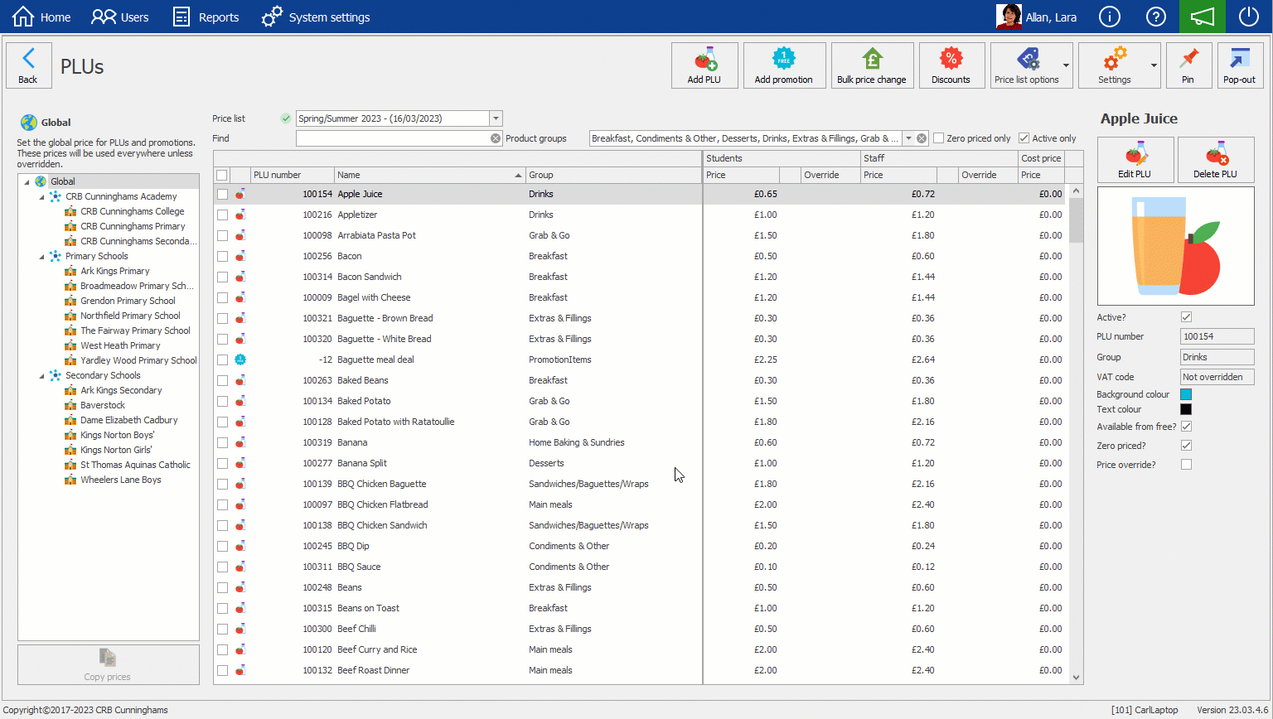Open the Product groups dropdown arrow

click(x=908, y=138)
